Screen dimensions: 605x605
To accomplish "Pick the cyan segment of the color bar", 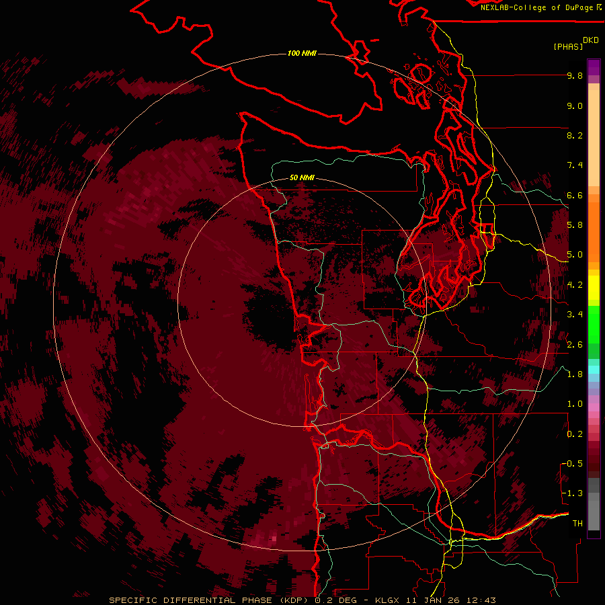I will click(594, 369).
